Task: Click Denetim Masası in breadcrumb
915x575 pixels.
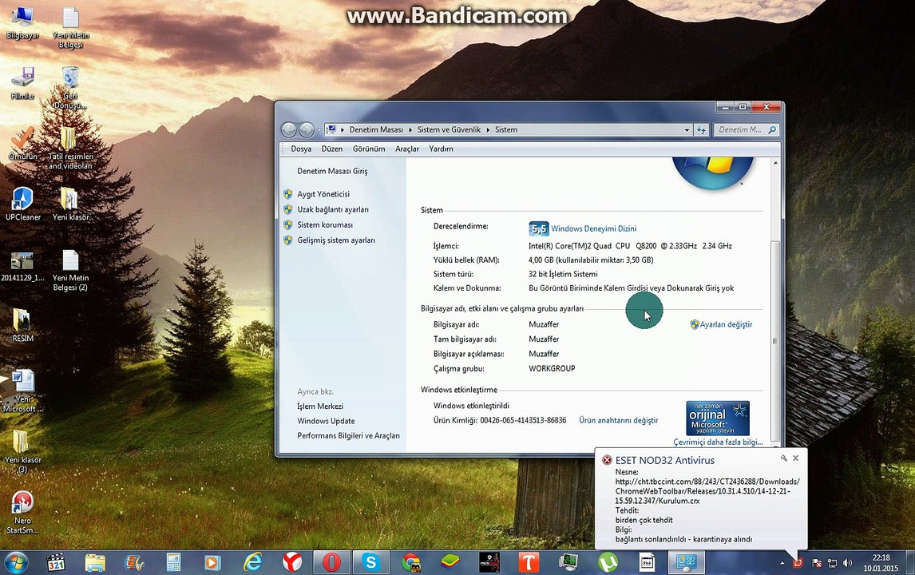Action: (376, 129)
